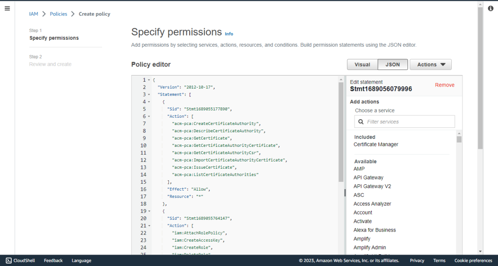The height and width of the screenshot is (266, 498).
Task: Switch to the JSON editor tab
Action: click(393, 65)
